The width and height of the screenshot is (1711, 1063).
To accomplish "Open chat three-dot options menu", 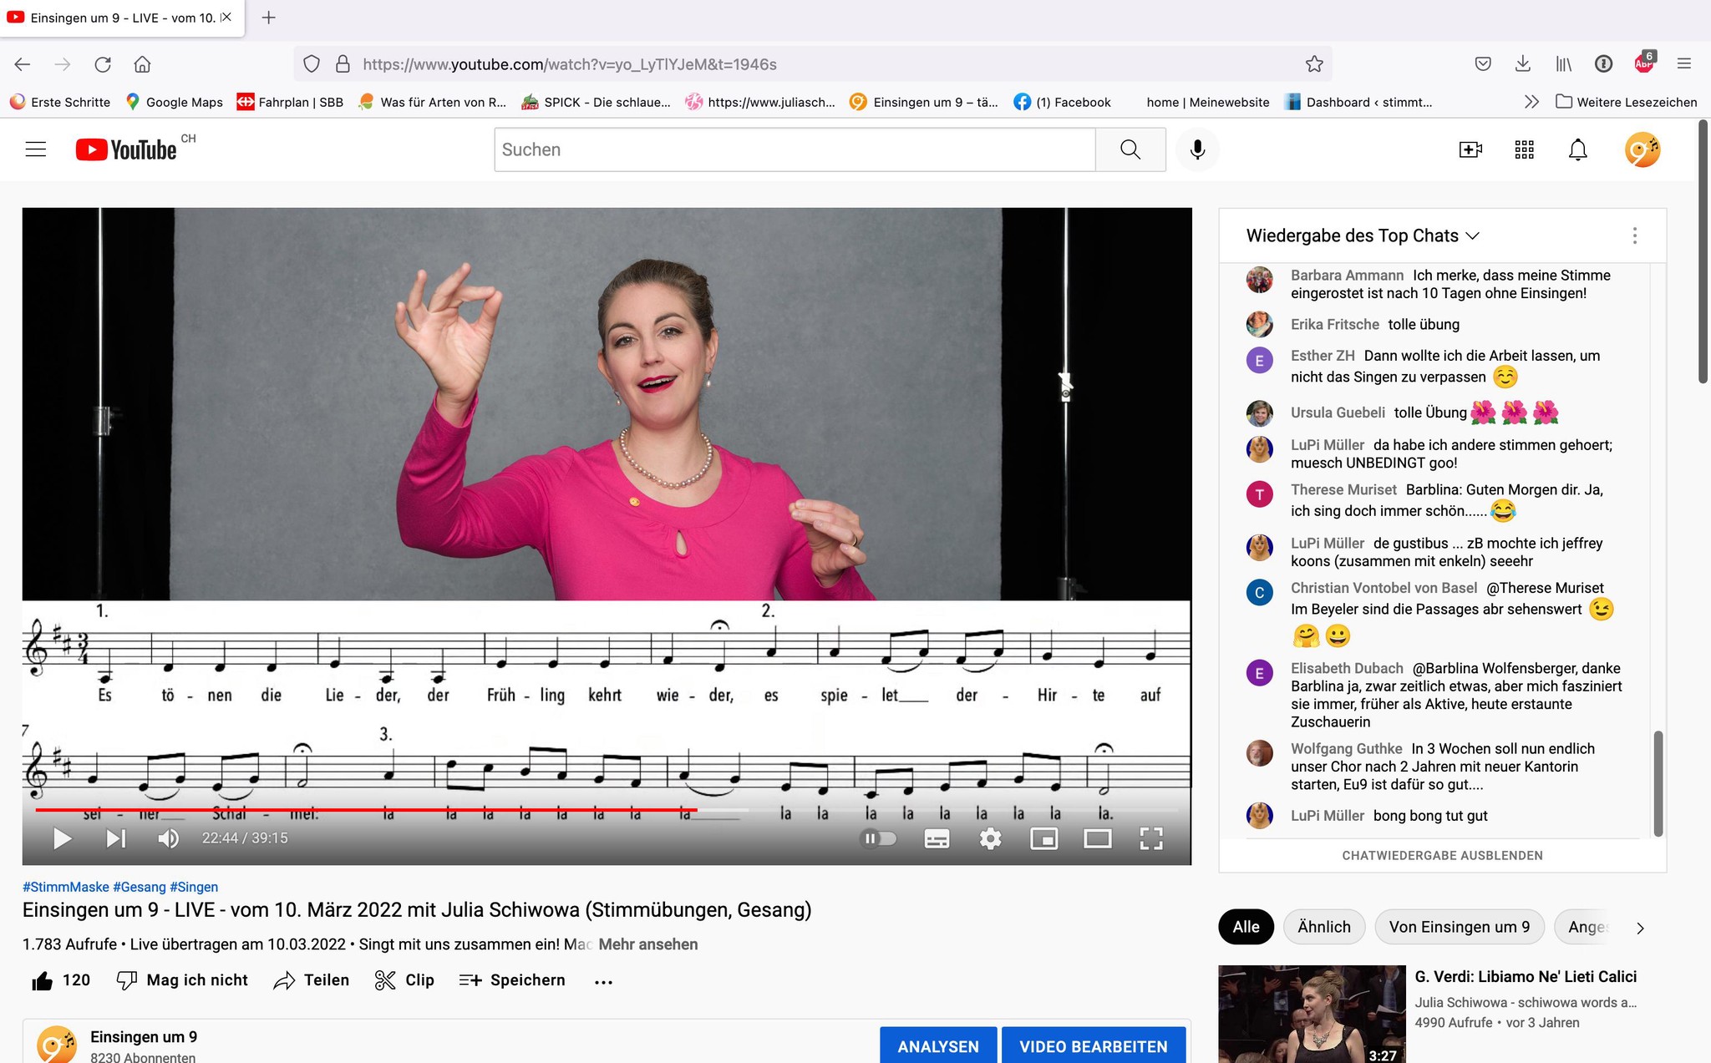I will coord(1634,236).
